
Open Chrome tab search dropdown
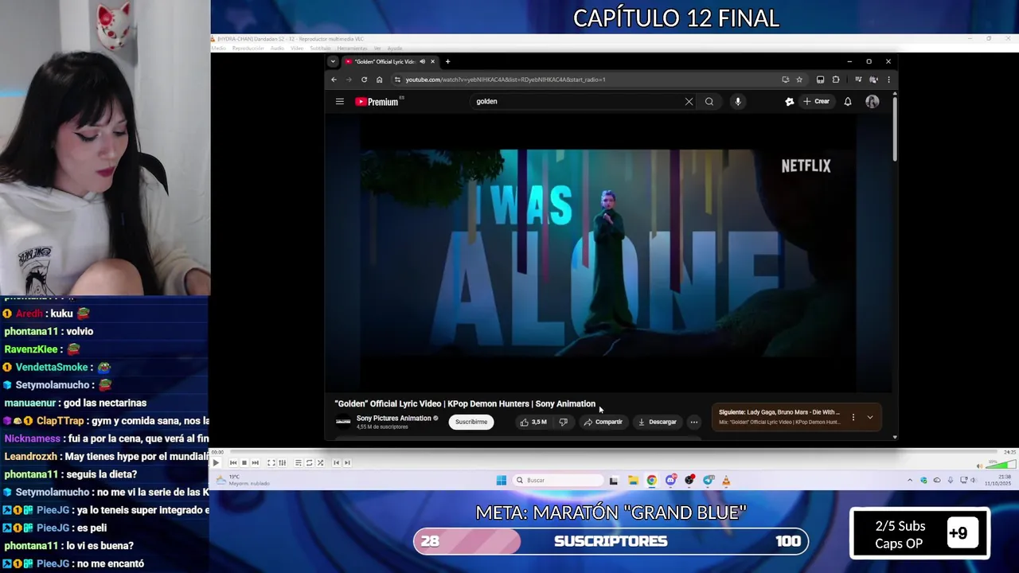click(x=333, y=61)
